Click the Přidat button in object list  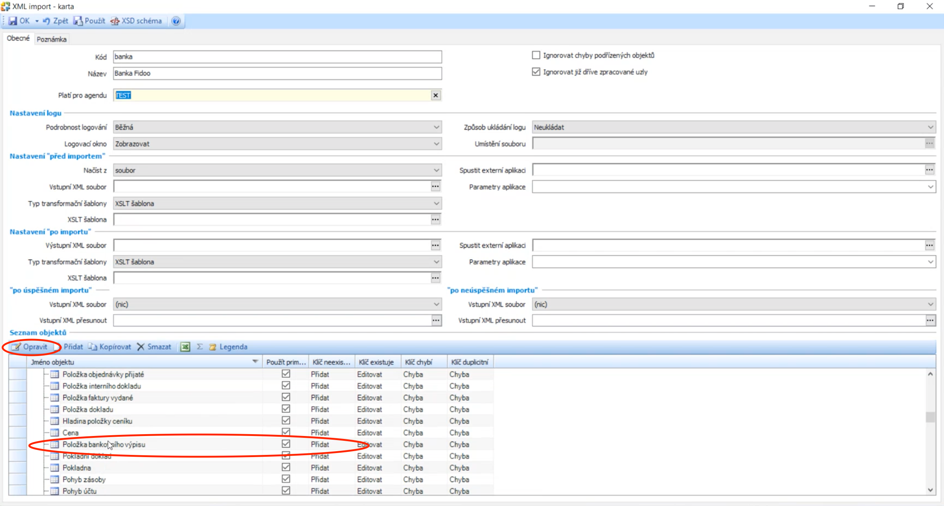point(69,347)
